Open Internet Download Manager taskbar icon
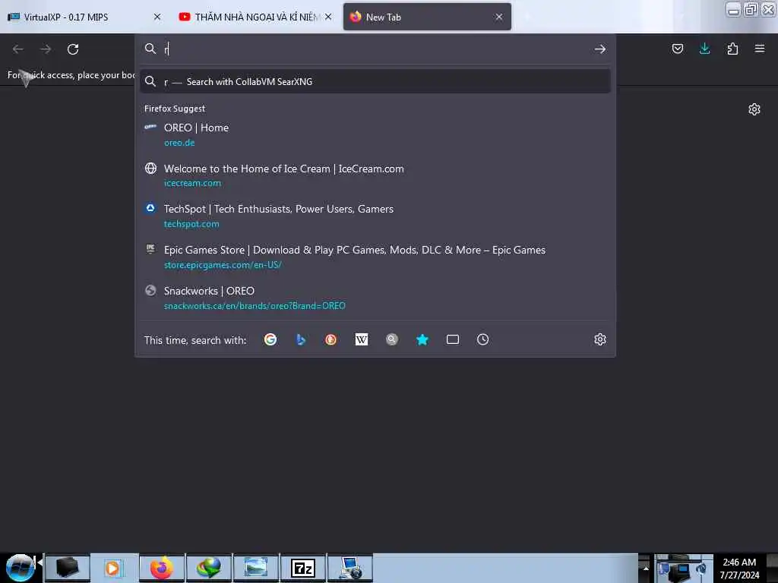The width and height of the screenshot is (778, 583). (x=208, y=568)
